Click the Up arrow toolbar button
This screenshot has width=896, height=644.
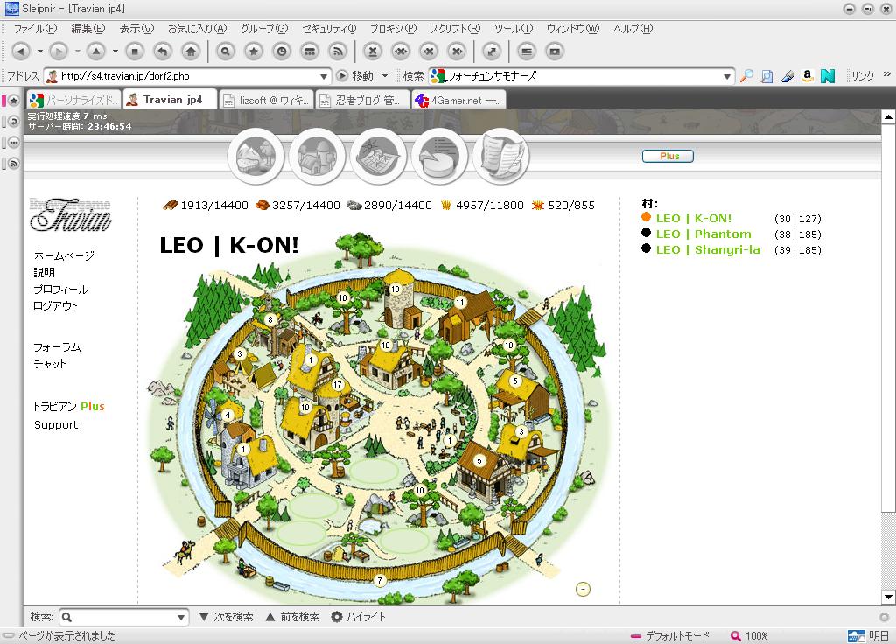(x=96, y=52)
